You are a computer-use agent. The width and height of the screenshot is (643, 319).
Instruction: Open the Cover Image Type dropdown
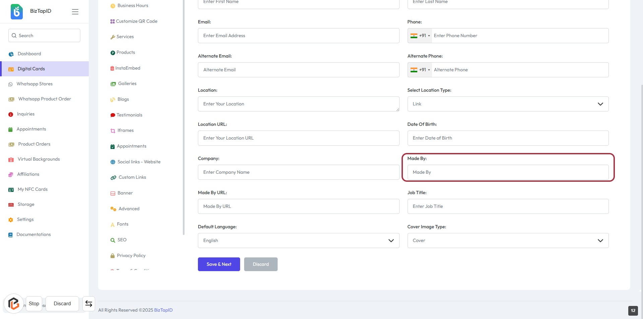point(508,241)
